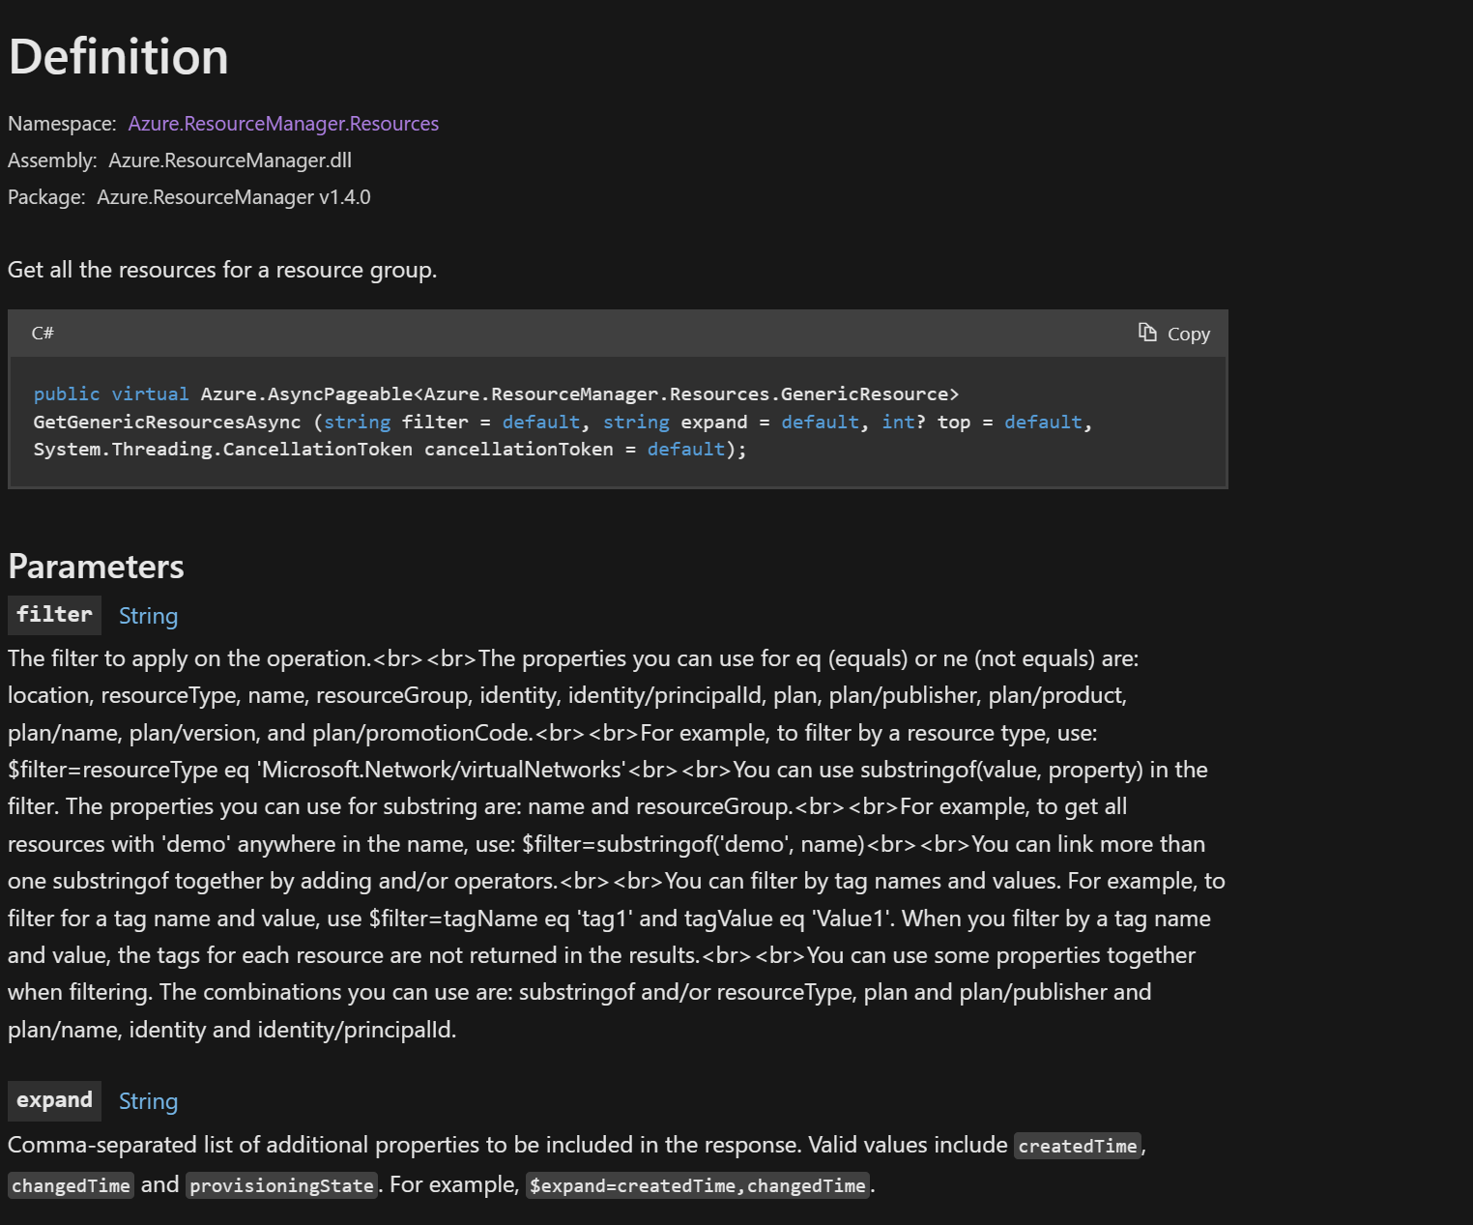
Task: Open the String type link for the expand parameter
Action: click(x=148, y=1101)
